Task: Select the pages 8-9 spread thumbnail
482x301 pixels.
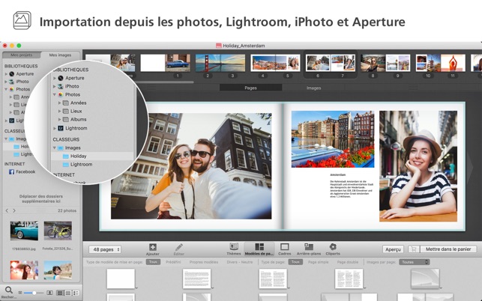Action: pos(385,63)
